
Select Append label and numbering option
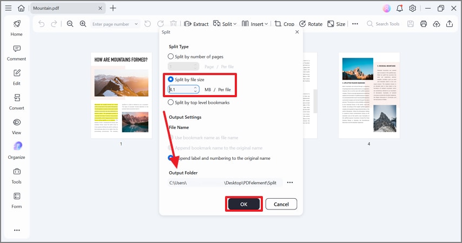pyautogui.click(x=219, y=158)
